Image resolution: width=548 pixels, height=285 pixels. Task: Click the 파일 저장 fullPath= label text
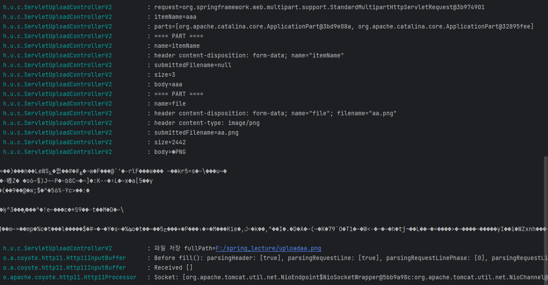point(184,248)
